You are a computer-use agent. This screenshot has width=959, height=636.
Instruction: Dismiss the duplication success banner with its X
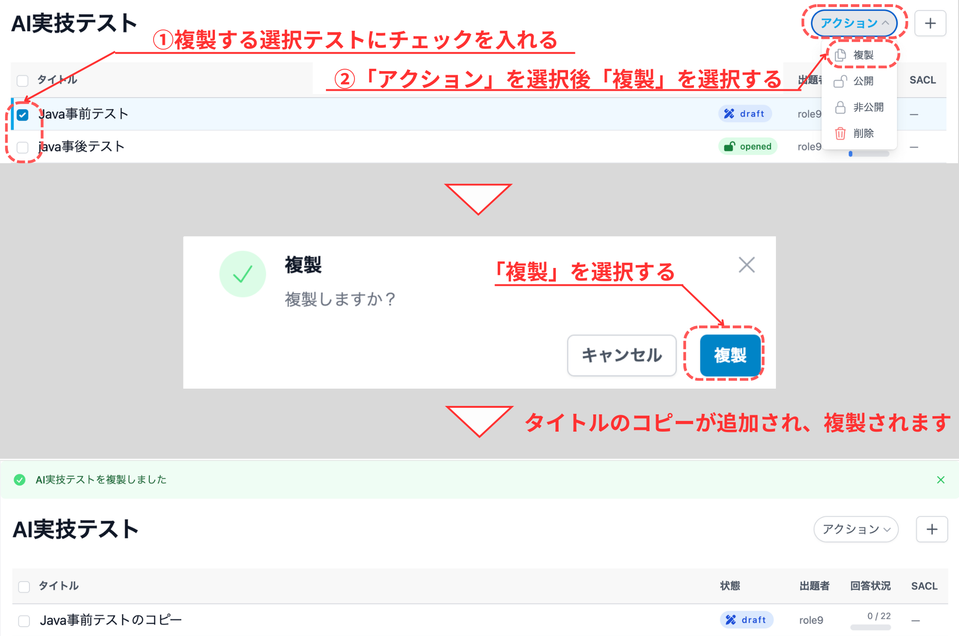tap(941, 479)
